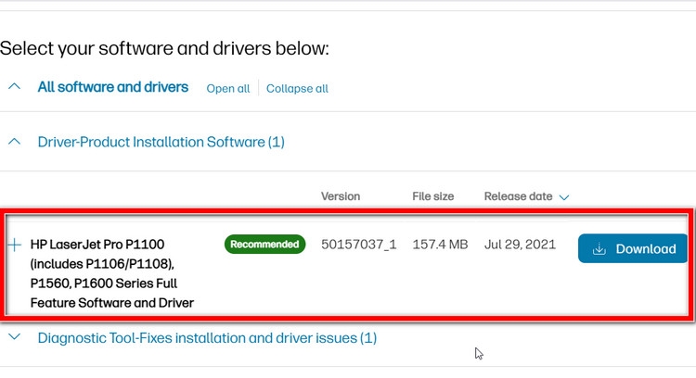Click the Version column header
Viewport: 696px width, 378px height.
point(341,196)
